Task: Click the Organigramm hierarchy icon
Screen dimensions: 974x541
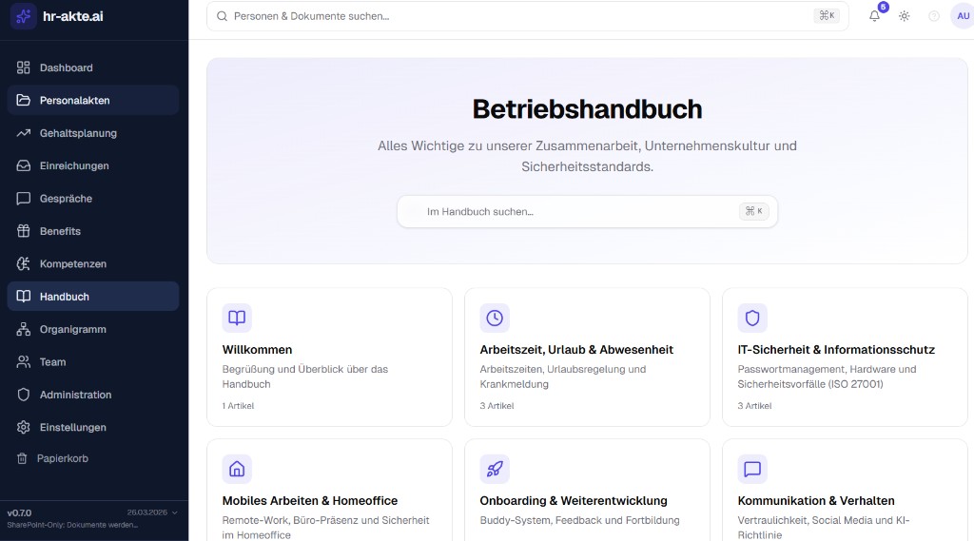Action: 24,329
